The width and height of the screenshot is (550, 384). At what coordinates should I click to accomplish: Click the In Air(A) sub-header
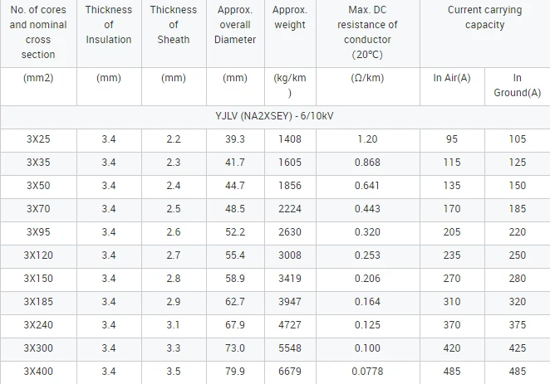click(452, 78)
